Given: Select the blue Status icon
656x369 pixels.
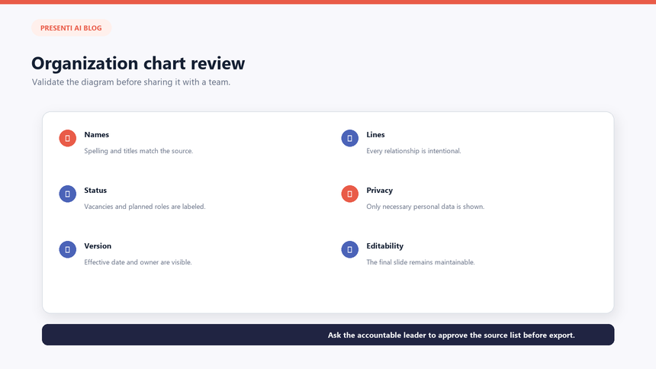Looking at the screenshot, I should click(x=67, y=194).
